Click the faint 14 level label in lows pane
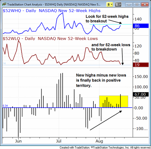Image resolution: width=151 pixels, height=149 pixels. click(x=4, y=63)
